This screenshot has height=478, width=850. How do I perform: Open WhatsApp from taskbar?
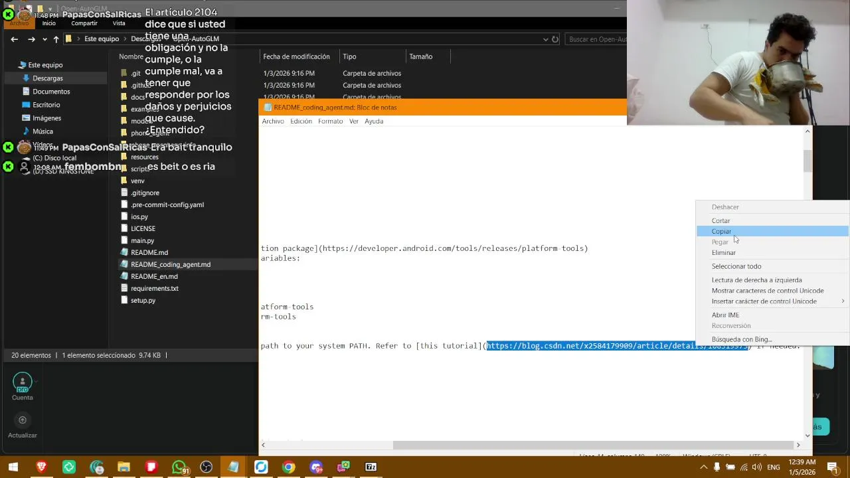click(179, 467)
